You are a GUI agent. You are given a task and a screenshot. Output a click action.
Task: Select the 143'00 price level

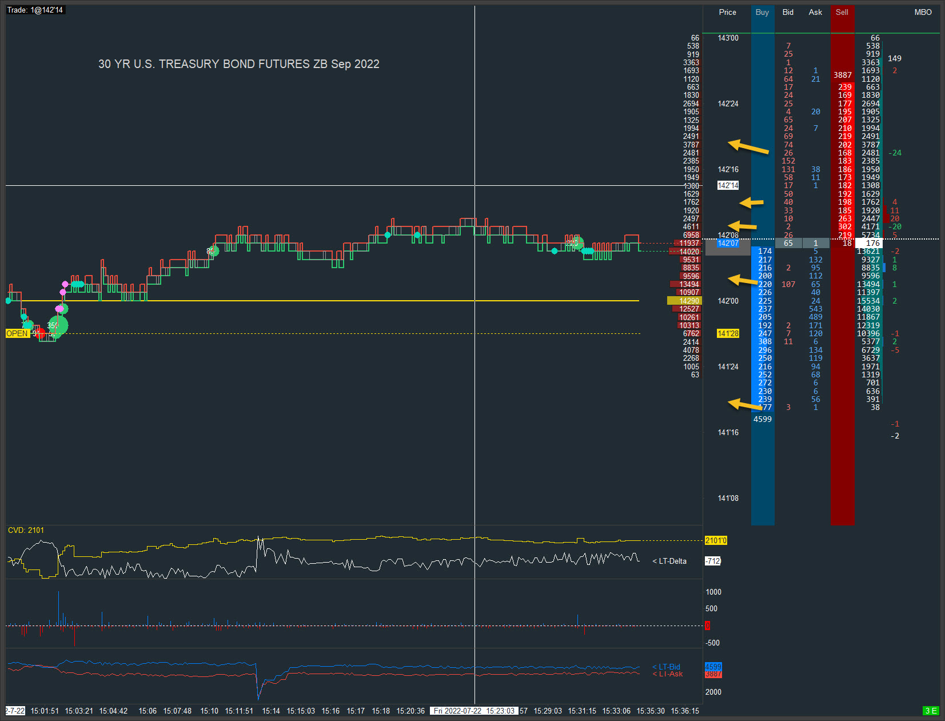coord(728,38)
